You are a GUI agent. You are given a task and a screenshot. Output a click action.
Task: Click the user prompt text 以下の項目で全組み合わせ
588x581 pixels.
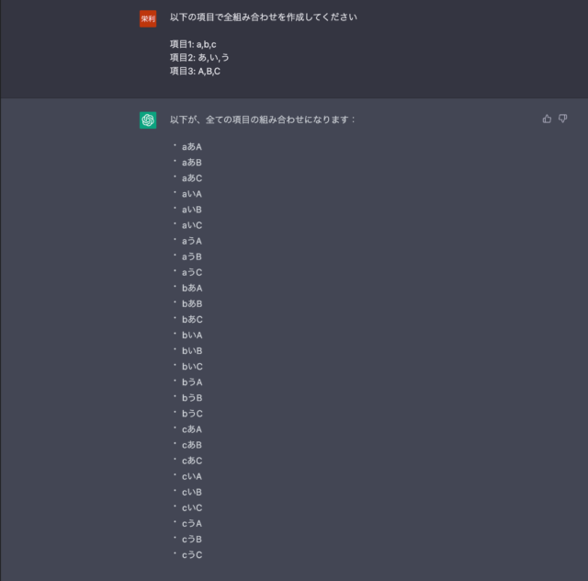pyautogui.click(x=264, y=17)
